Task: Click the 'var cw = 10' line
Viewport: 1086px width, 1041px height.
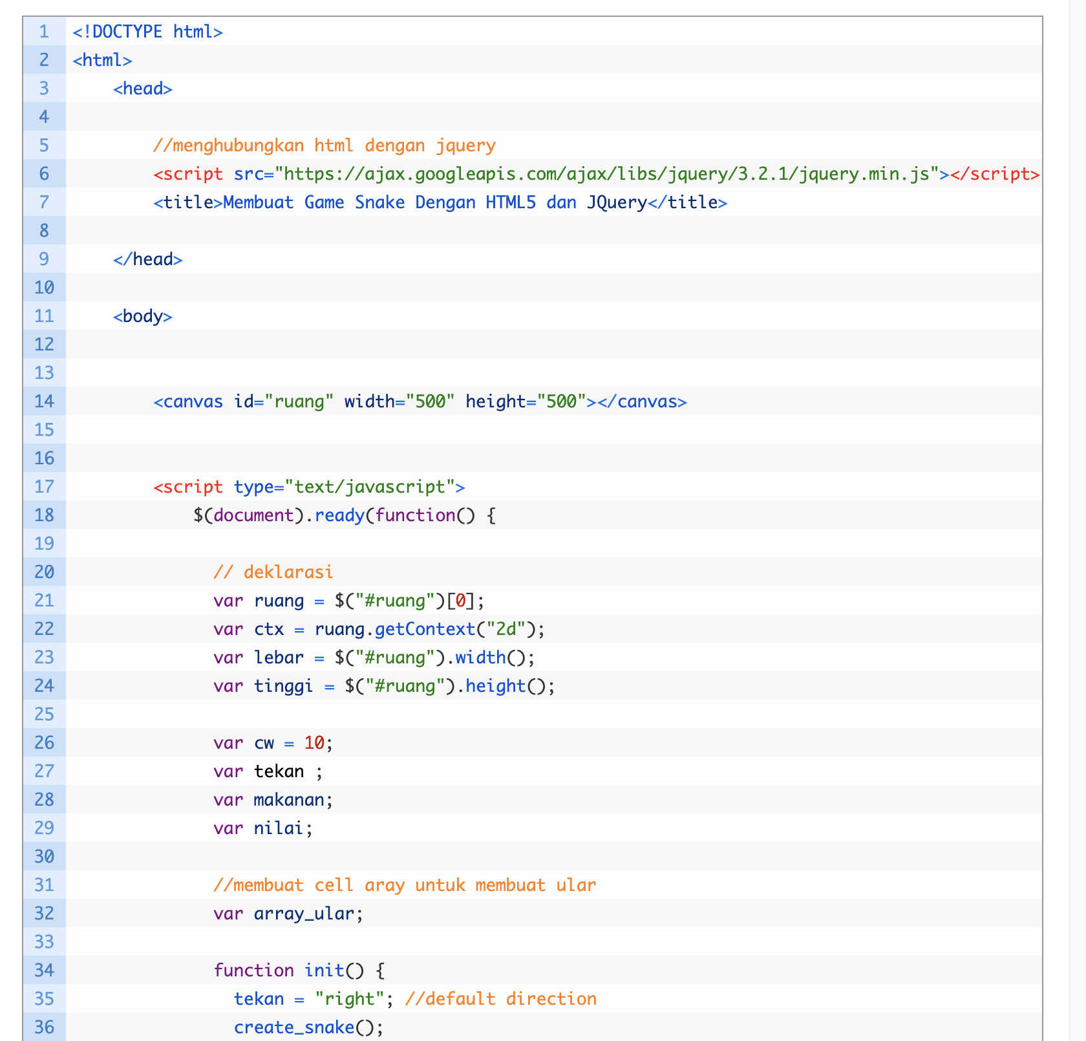Action: [x=273, y=743]
